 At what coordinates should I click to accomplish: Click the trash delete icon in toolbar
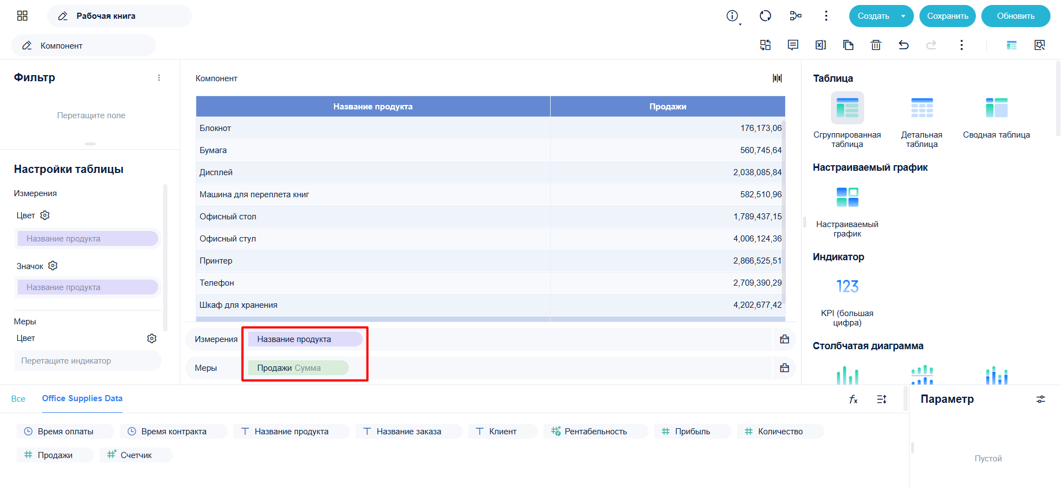coord(876,45)
